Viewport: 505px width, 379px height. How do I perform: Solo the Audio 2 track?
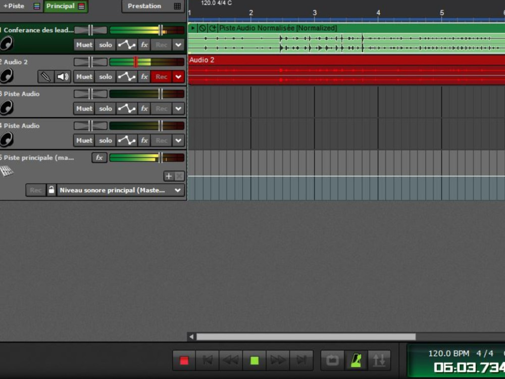coord(106,77)
